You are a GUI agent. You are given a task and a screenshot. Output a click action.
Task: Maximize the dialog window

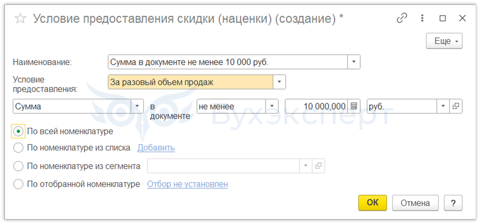click(442, 18)
